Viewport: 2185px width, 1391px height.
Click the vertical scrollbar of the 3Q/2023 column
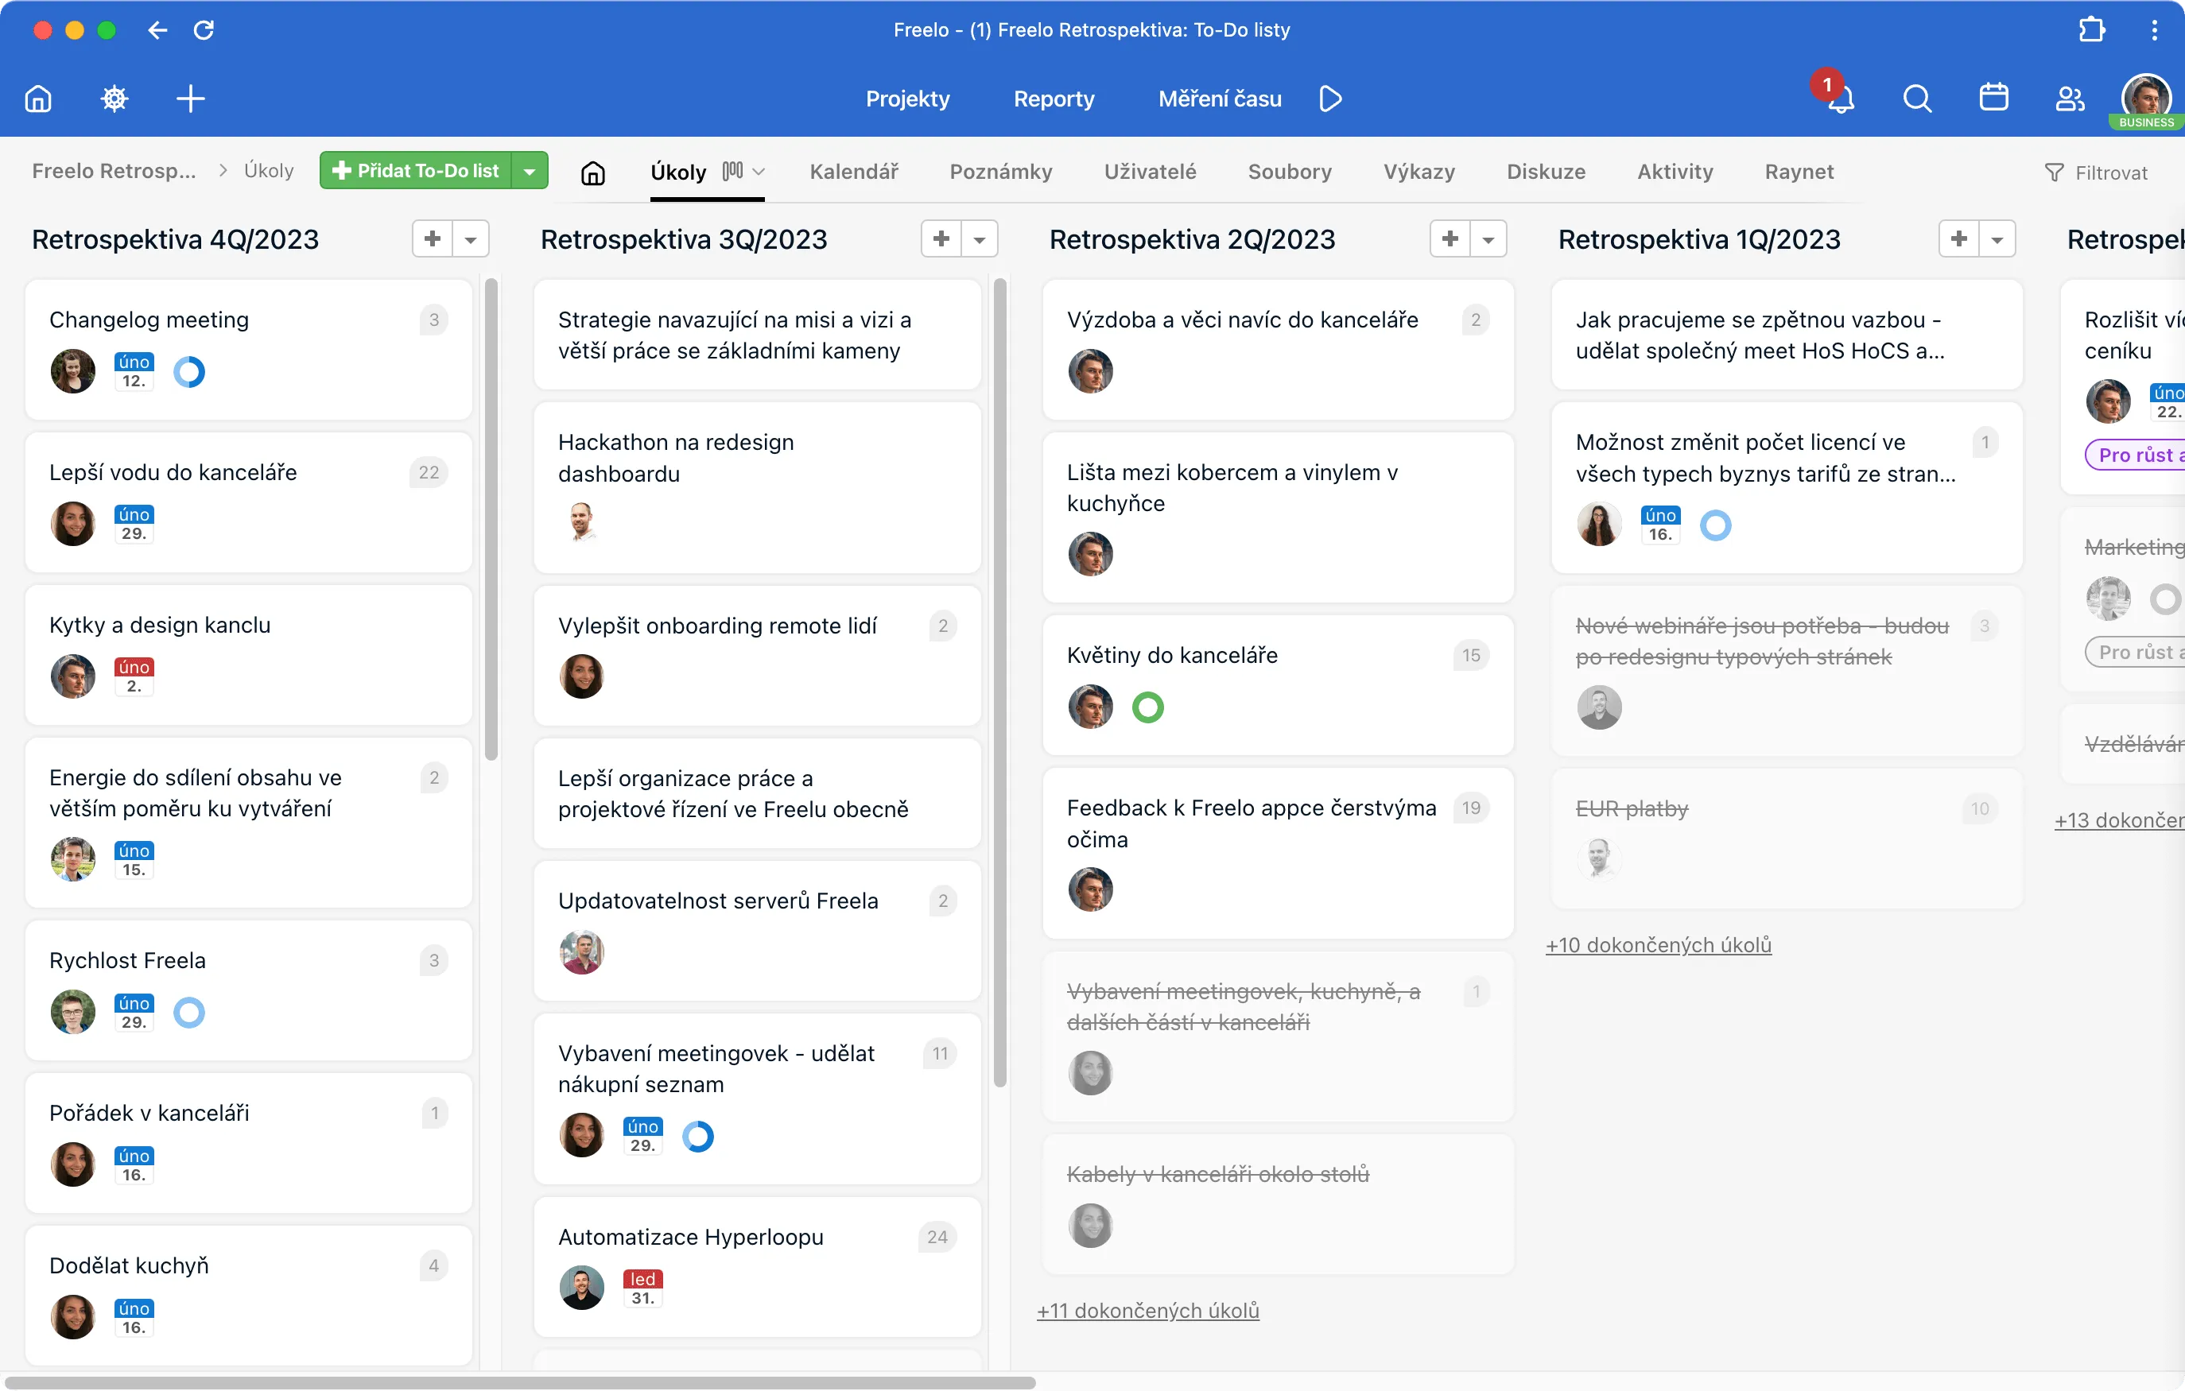click(1000, 682)
